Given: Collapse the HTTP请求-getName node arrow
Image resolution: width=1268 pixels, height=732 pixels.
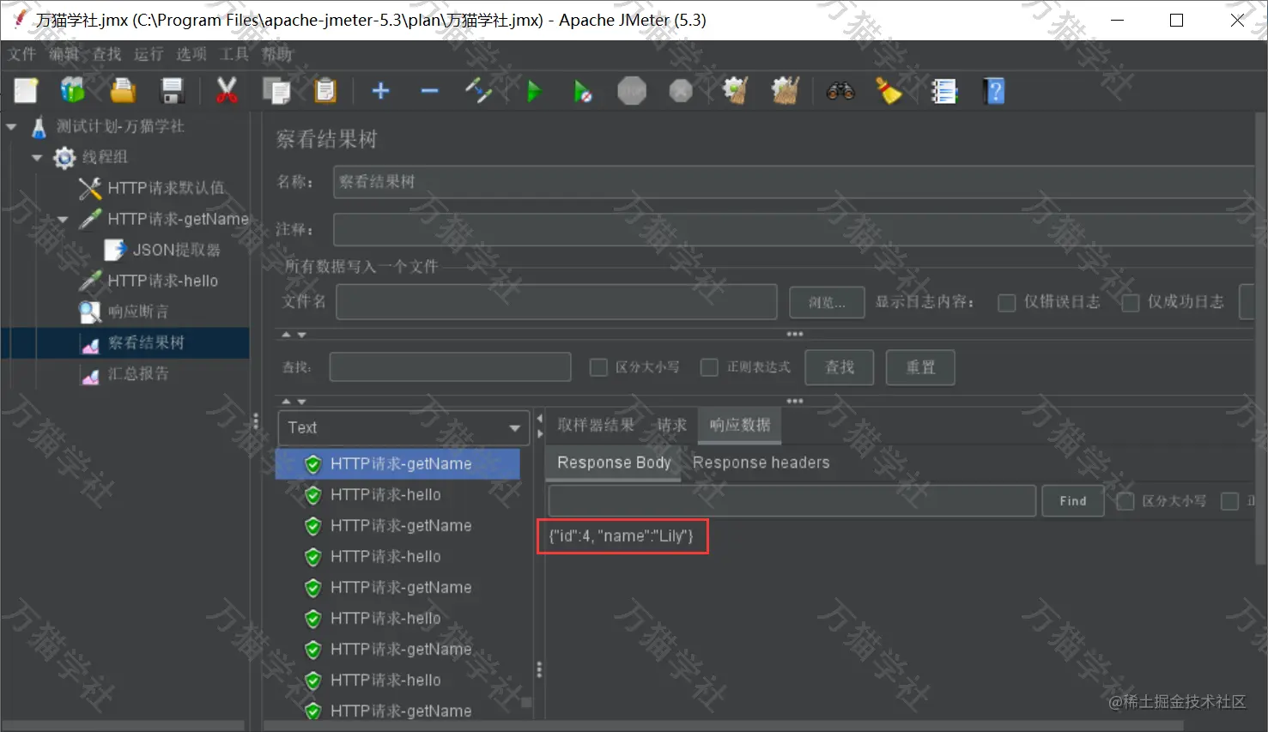Looking at the screenshot, I should pyautogui.click(x=63, y=220).
